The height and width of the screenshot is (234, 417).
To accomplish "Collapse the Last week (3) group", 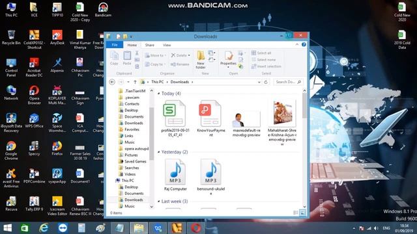I will coord(159,201).
